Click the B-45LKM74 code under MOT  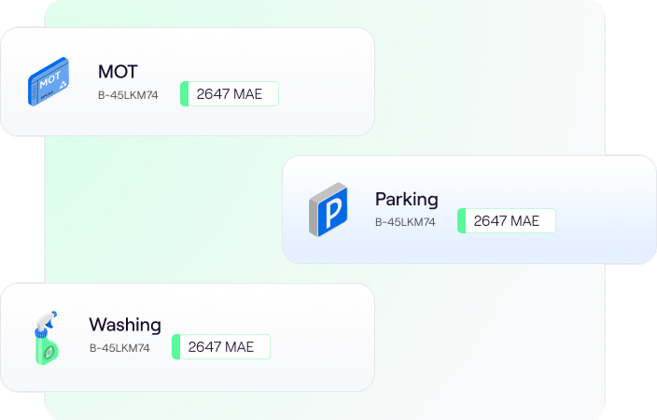click(128, 94)
